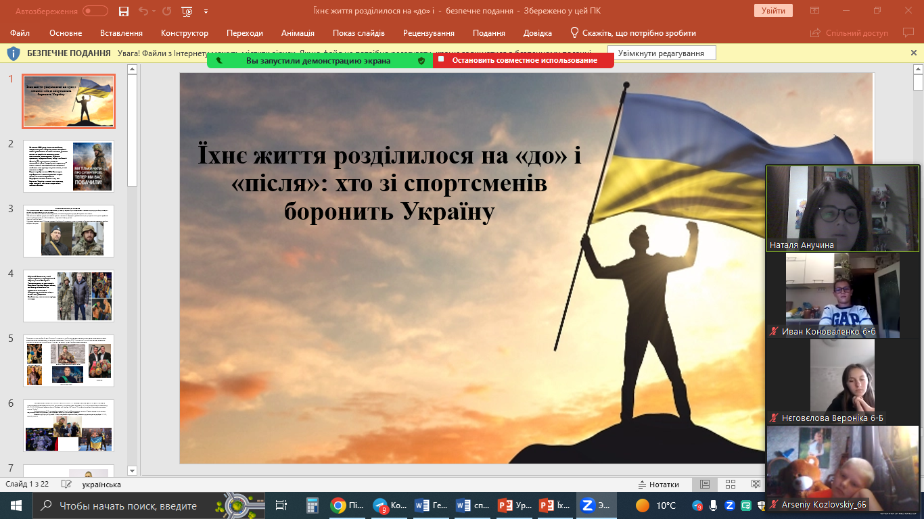924x519 pixels.
Task: Switch to the Основне tab
Action: point(66,33)
